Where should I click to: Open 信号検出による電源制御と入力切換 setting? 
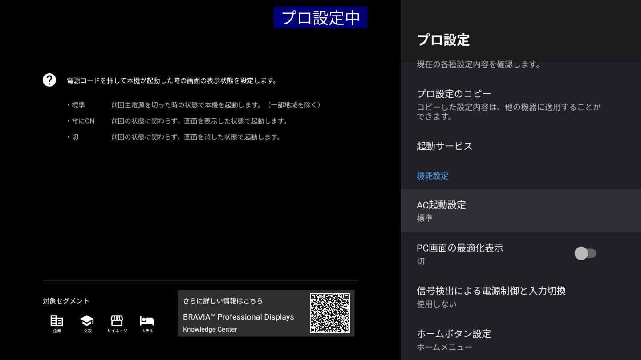pos(520,296)
